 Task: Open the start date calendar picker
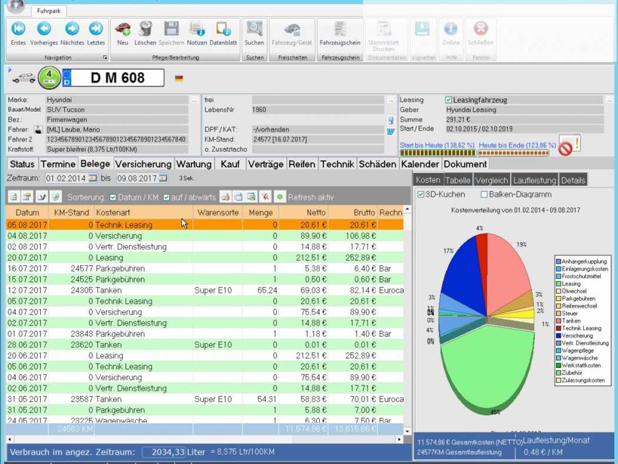[x=92, y=178]
